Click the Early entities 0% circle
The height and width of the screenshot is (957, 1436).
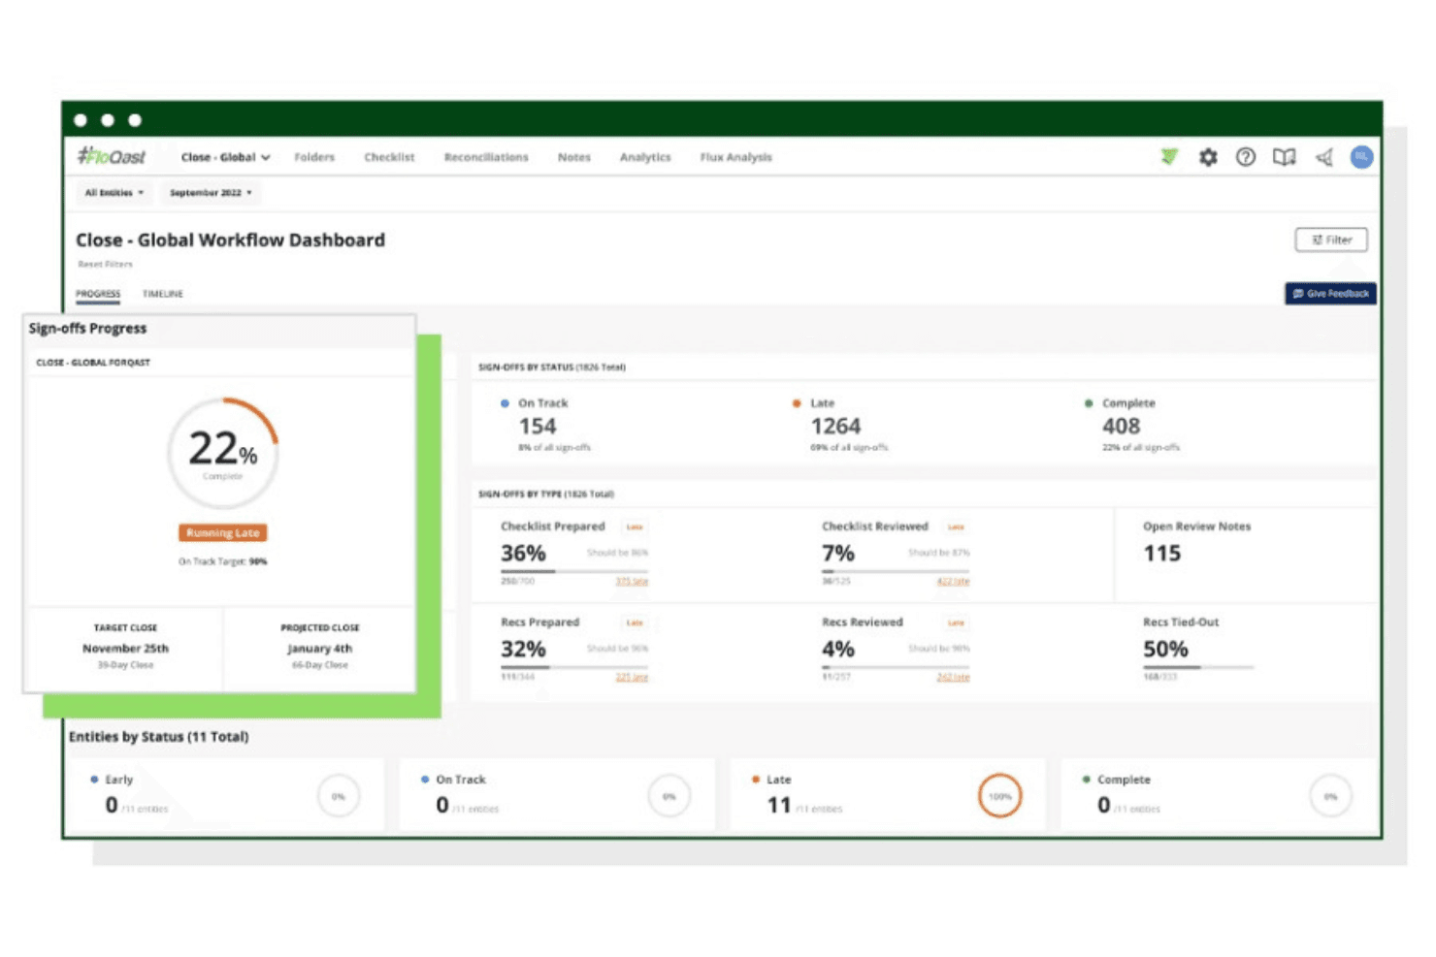pos(338,796)
